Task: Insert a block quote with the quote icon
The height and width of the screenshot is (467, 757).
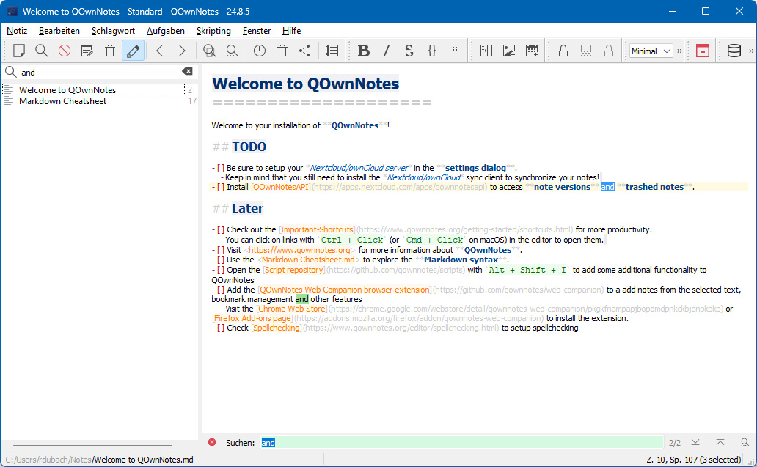Action: point(455,51)
